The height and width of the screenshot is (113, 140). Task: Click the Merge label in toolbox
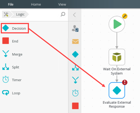(17, 54)
